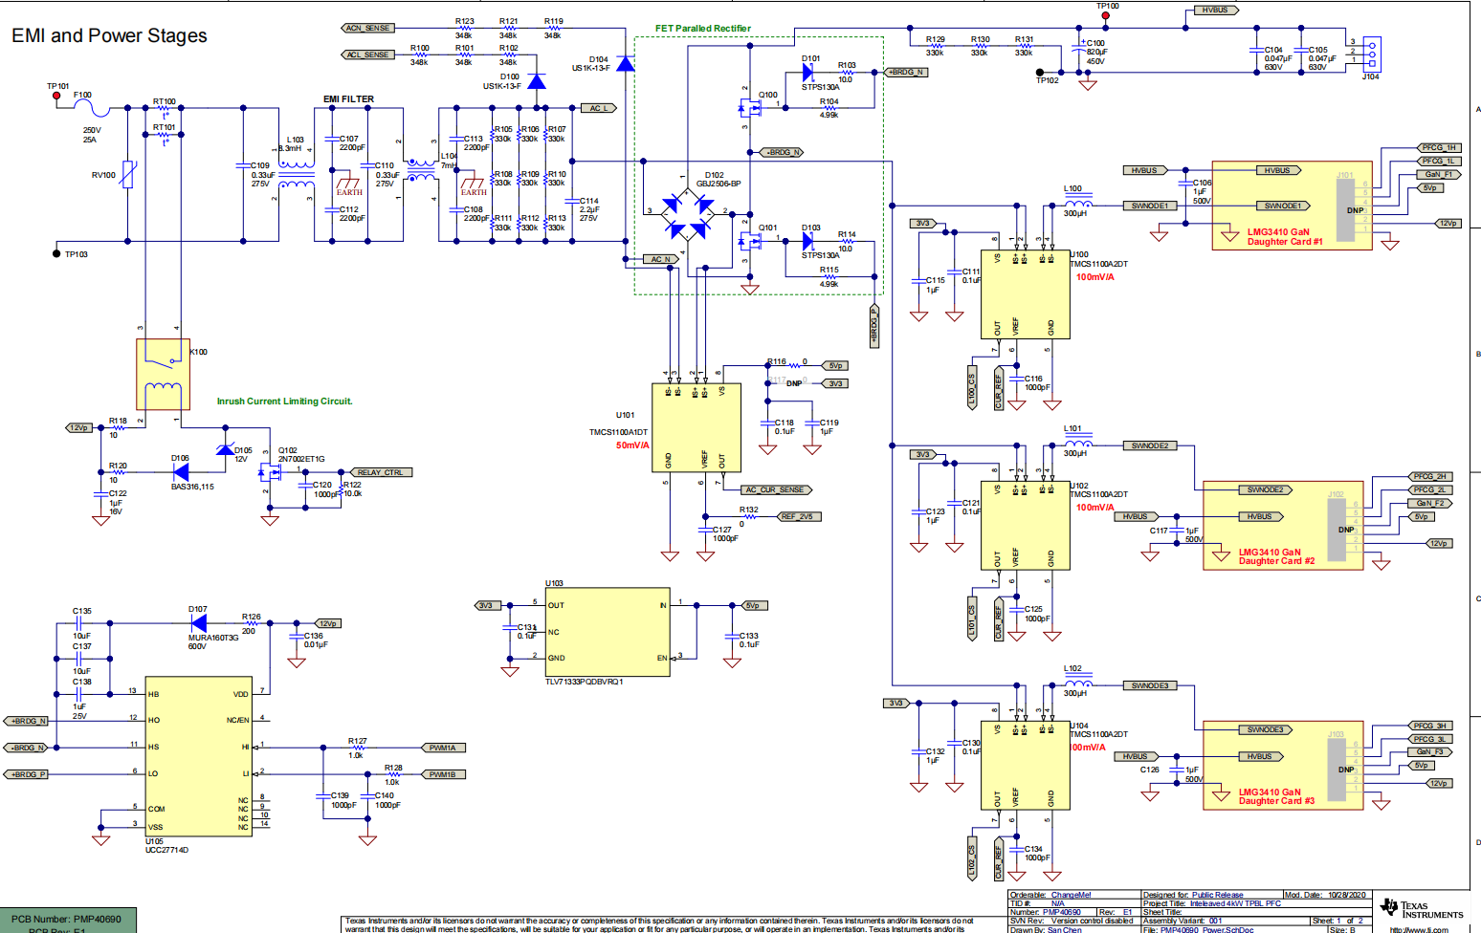
Task: Click the Q102 2N7002ET1G MOSFET switch
Action: pyautogui.click(x=271, y=471)
